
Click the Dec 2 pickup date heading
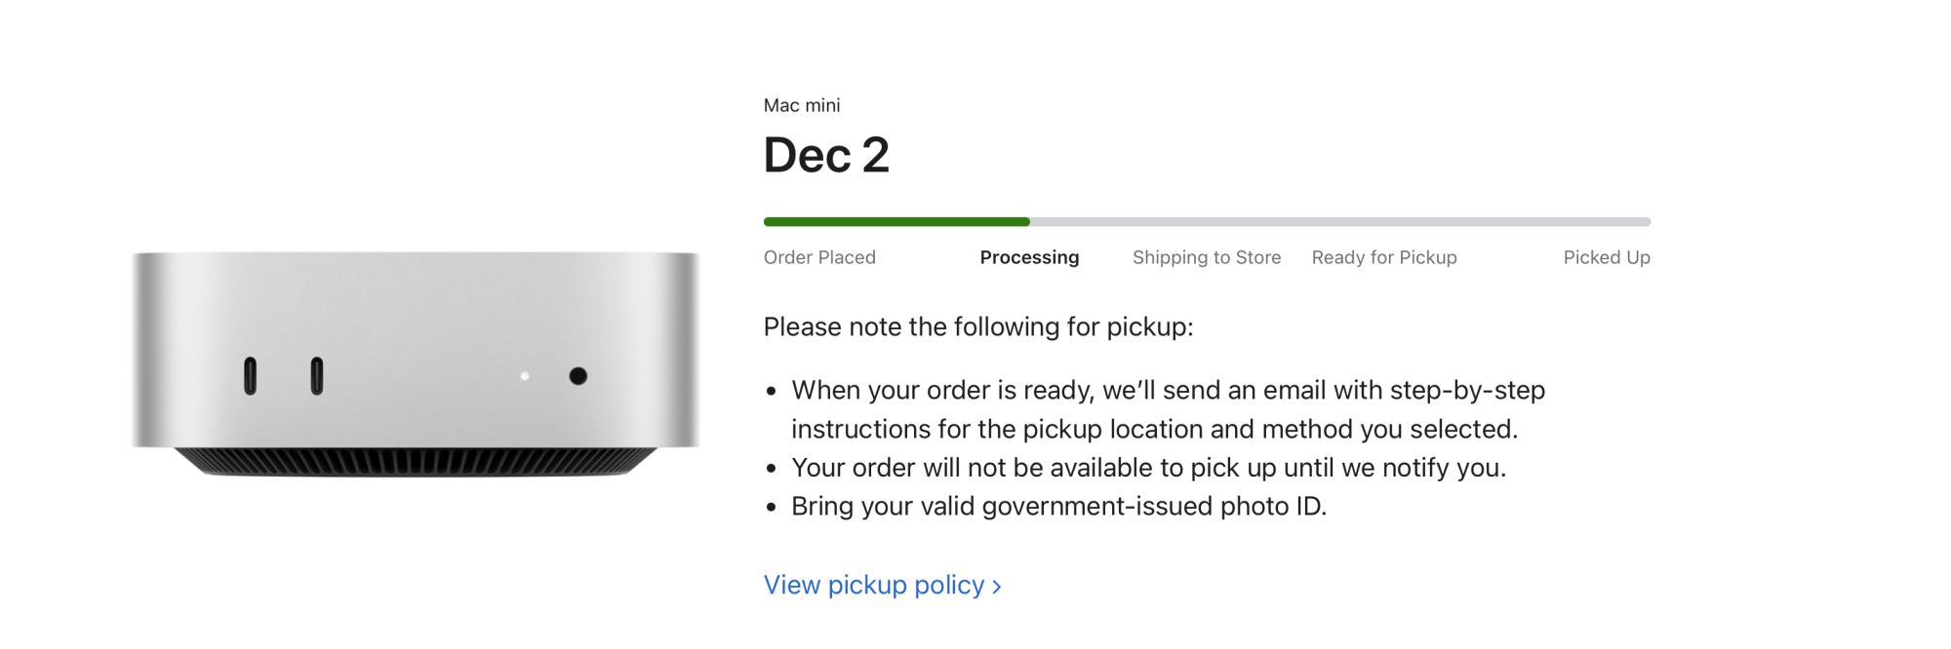click(x=826, y=156)
